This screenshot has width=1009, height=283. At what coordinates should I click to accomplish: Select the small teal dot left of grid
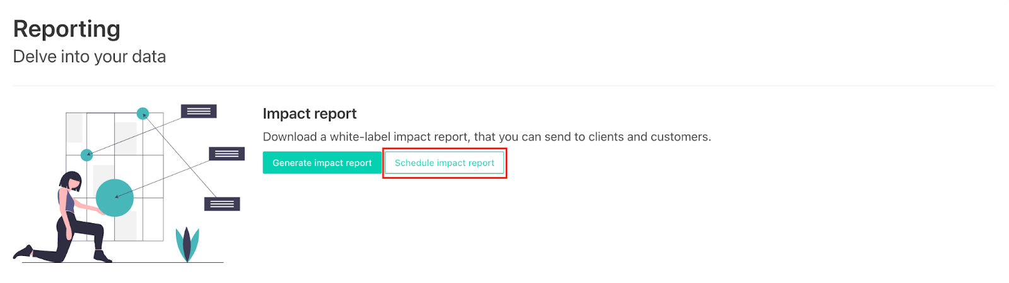point(87,155)
